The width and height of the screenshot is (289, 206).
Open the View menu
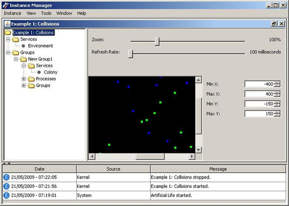(31, 13)
